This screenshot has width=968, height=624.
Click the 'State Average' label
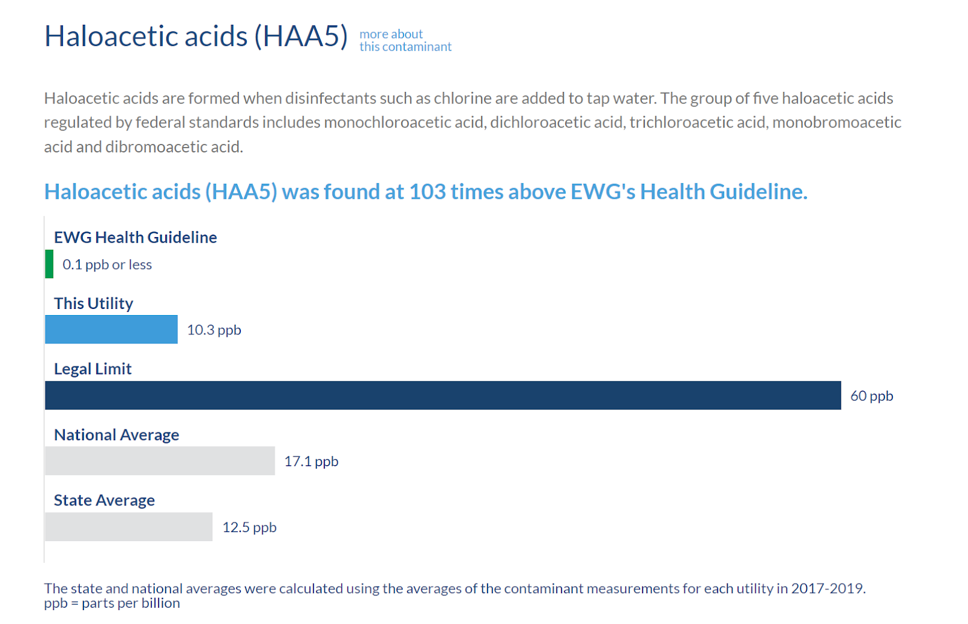[x=105, y=500]
